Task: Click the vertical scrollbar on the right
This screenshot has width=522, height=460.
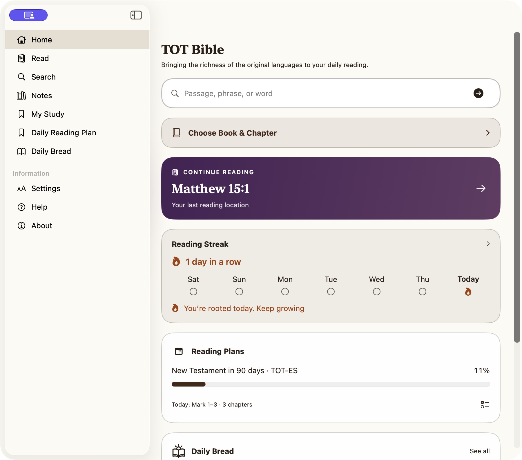Action: point(517,187)
